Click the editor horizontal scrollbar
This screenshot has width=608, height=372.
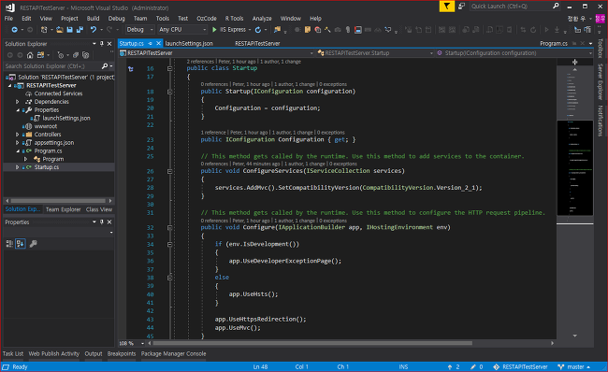[312, 343]
